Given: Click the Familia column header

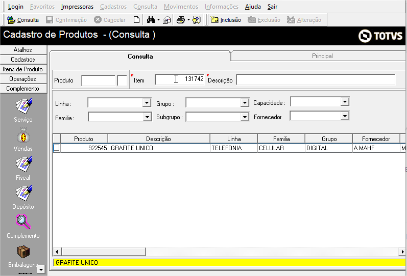Looking at the screenshot, I should (281, 139).
